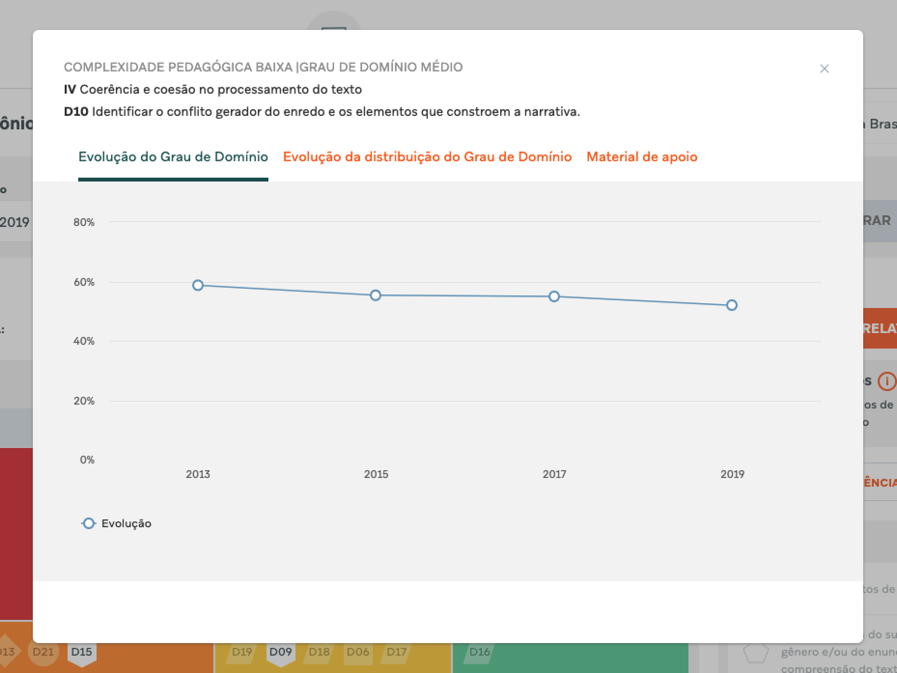This screenshot has height=673, width=897.
Task: Select the 2019 data point on chart
Action: click(732, 305)
